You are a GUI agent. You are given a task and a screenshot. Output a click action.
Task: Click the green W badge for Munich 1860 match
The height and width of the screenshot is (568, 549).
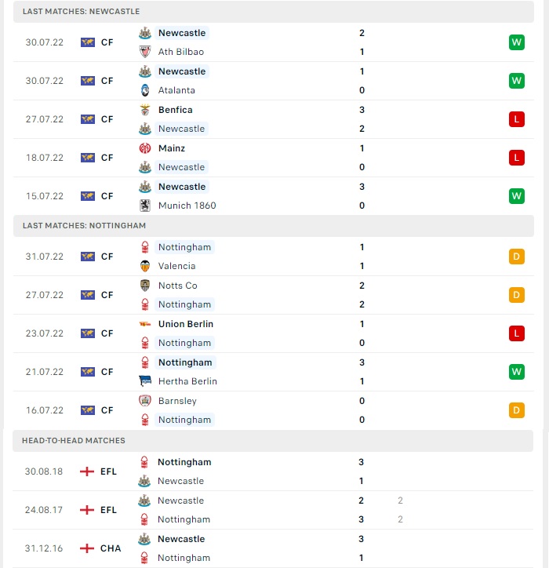click(x=516, y=196)
